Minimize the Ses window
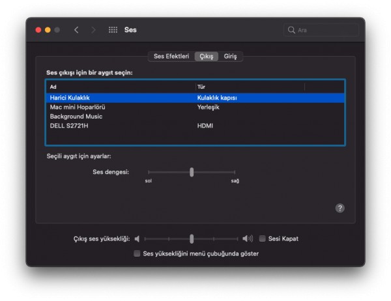 [48, 30]
